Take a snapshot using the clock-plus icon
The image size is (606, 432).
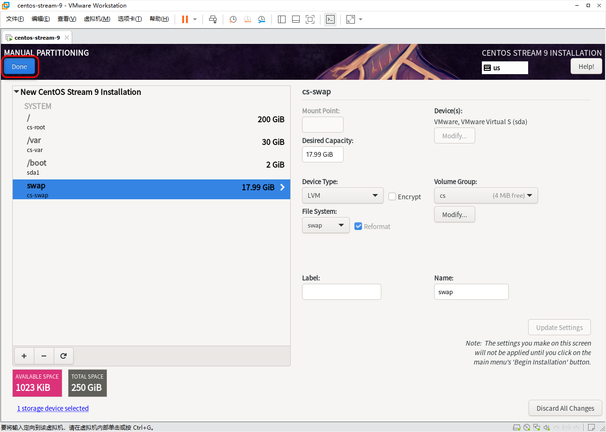[x=233, y=19]
